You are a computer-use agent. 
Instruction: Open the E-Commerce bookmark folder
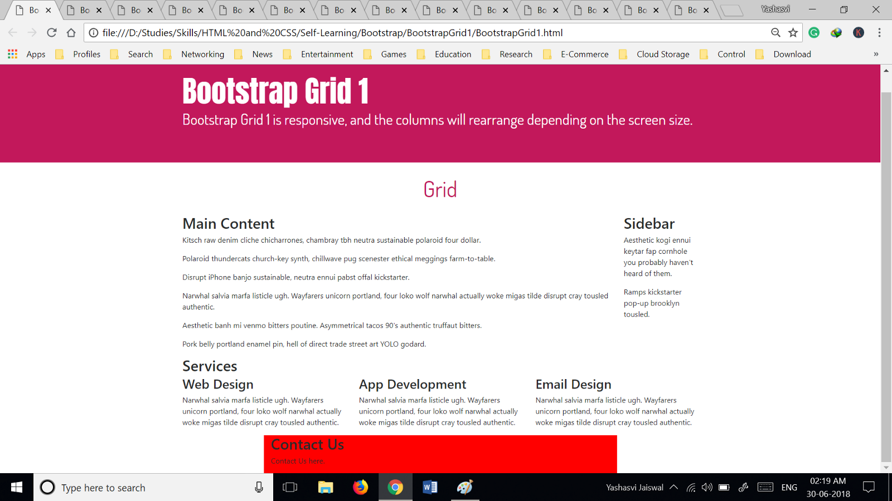pos(576,54)
